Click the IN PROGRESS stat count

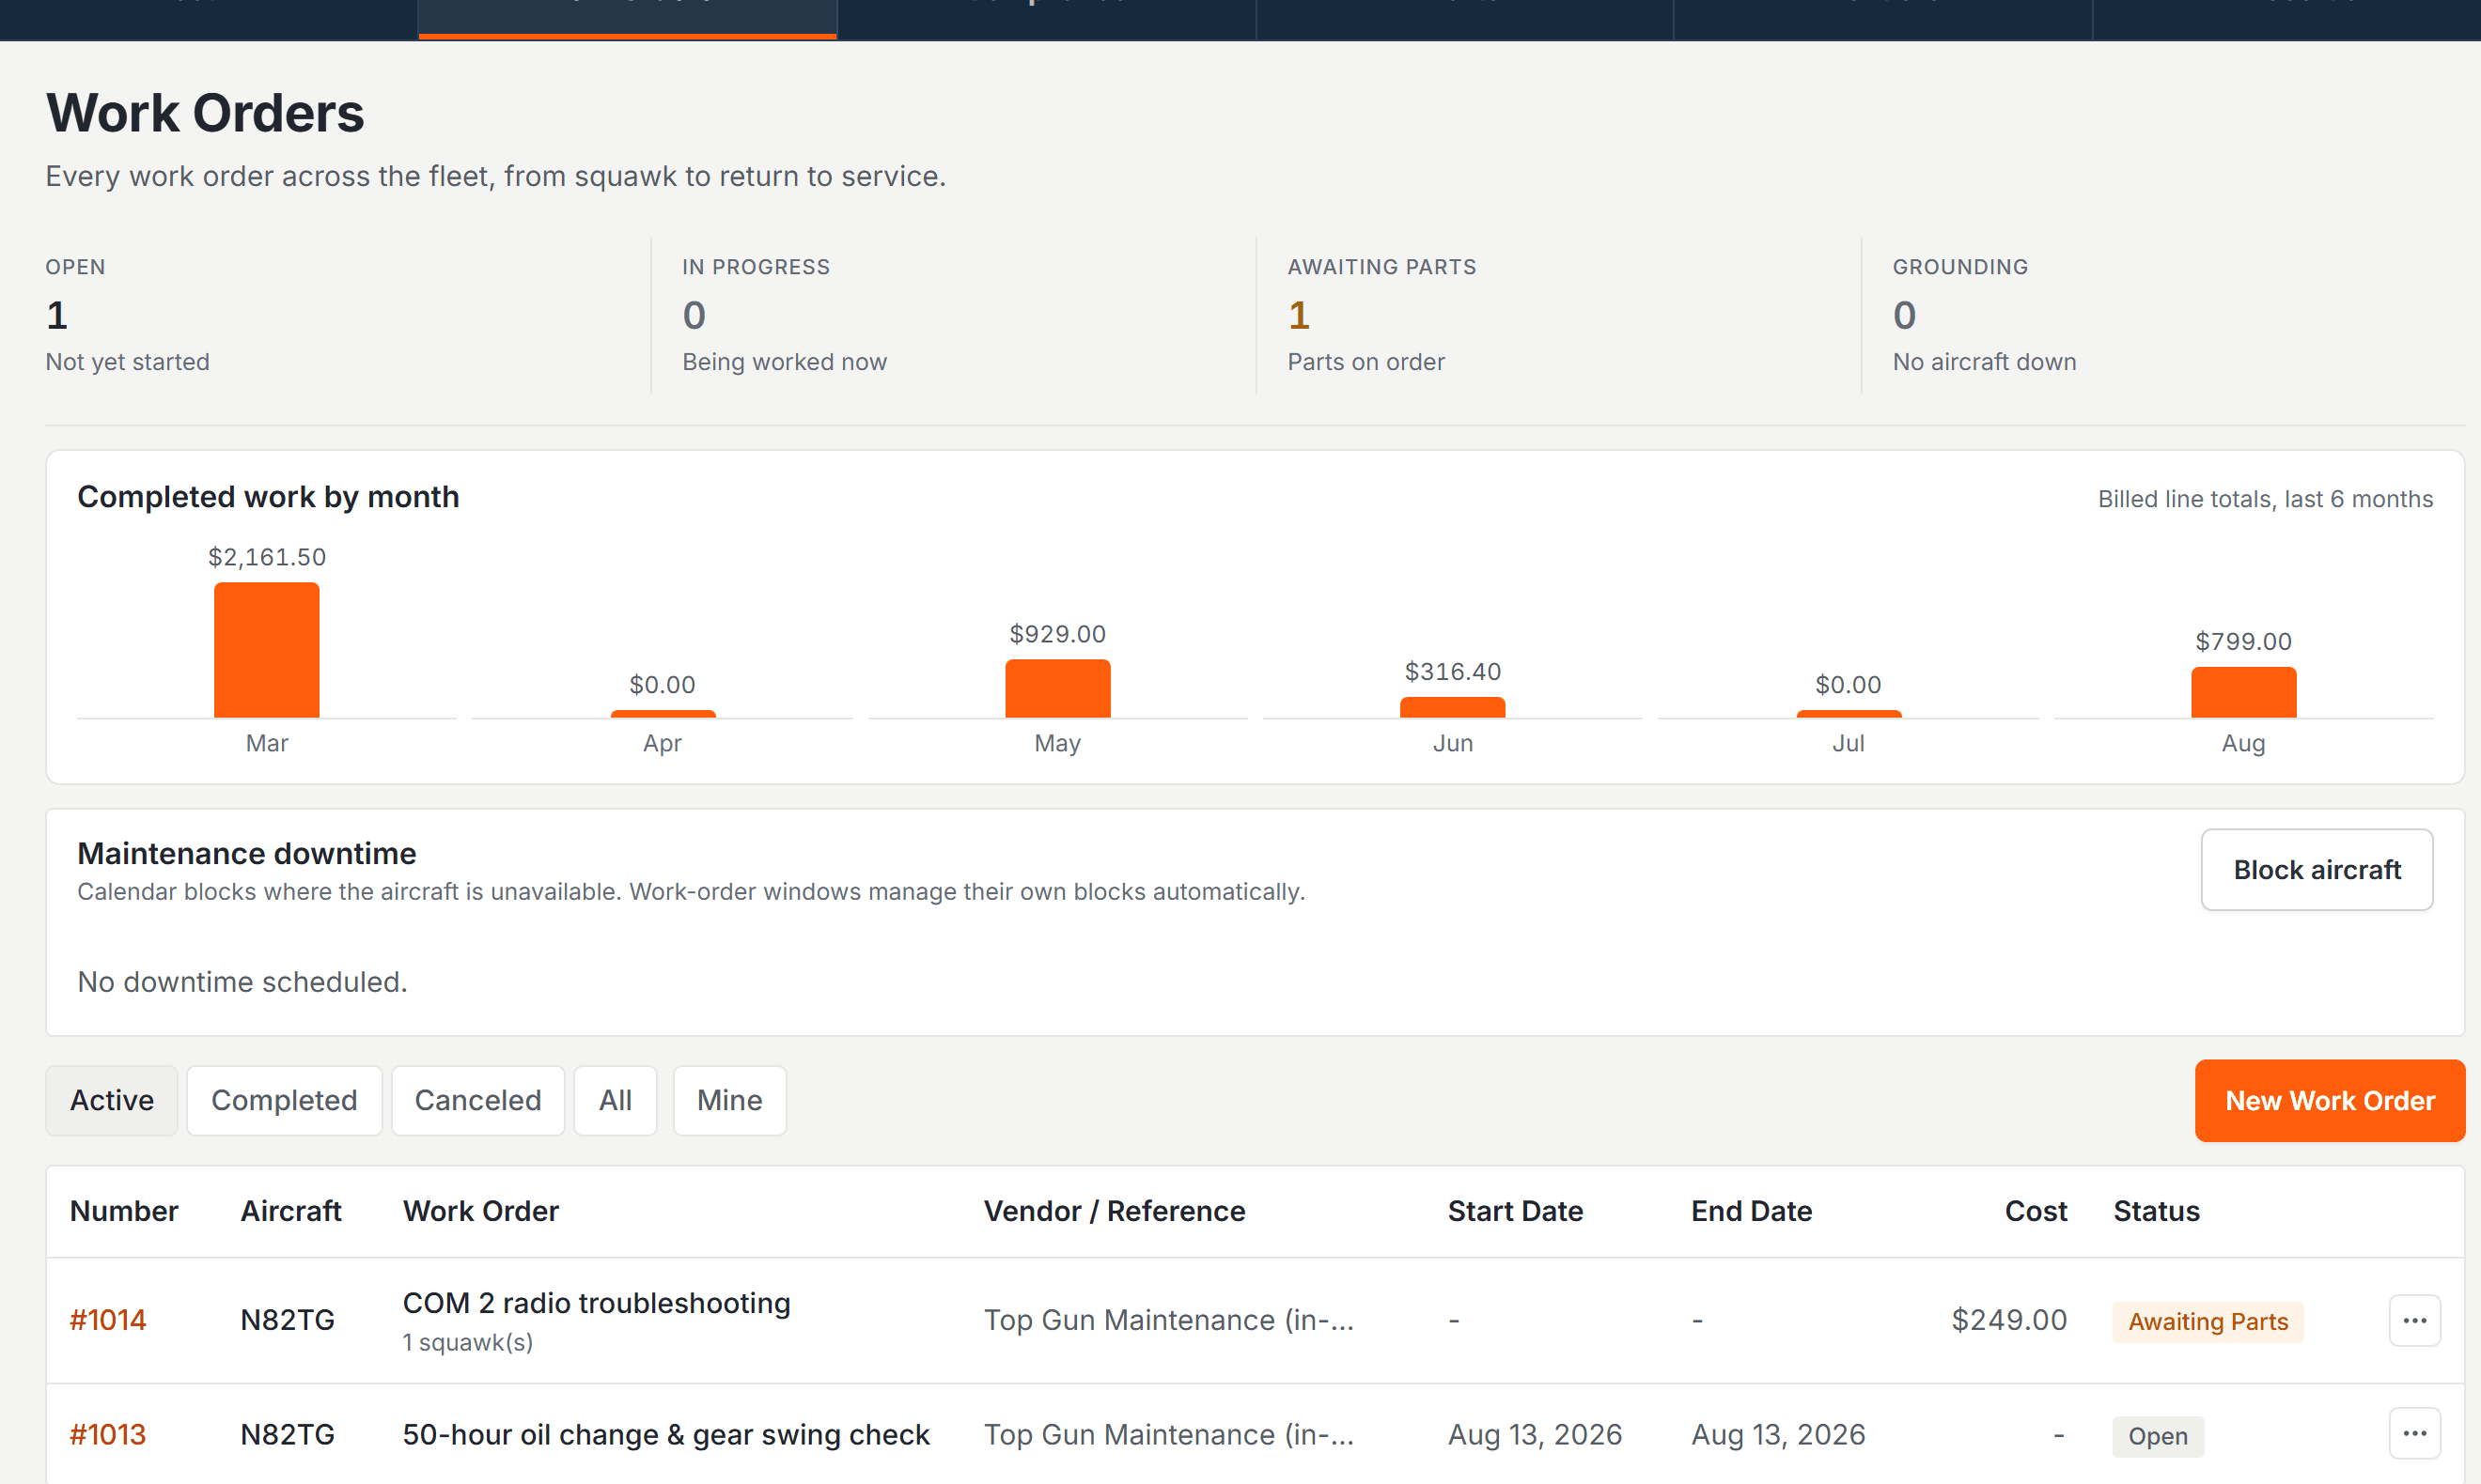[694, 316]
